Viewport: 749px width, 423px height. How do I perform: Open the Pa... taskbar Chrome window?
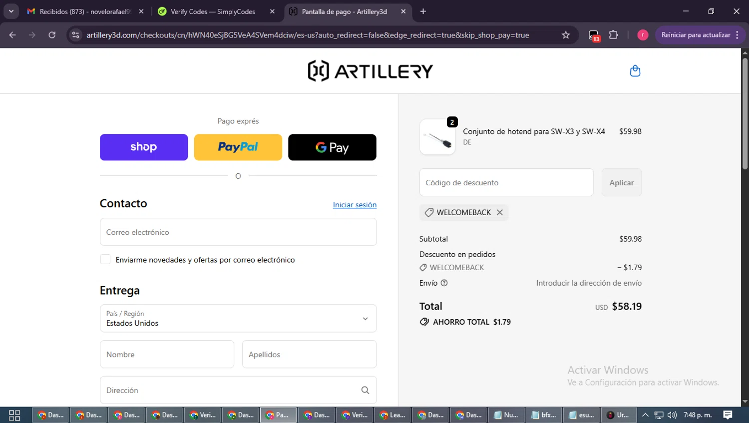tap(278, 415)
